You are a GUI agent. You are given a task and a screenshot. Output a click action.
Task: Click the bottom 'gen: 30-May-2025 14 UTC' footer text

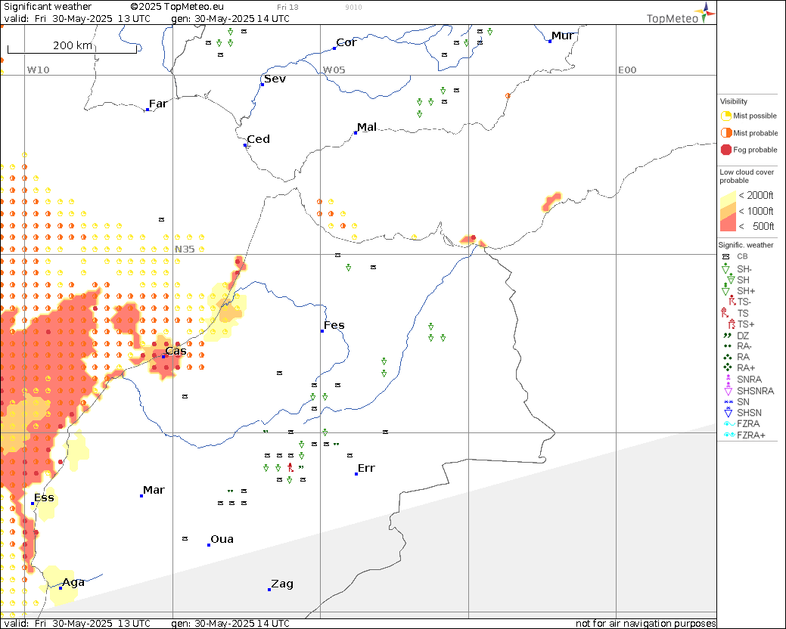230,624
